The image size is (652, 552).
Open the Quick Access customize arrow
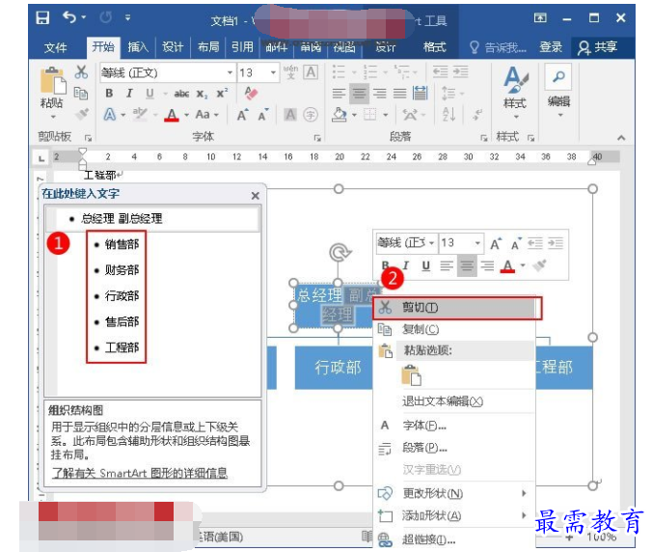coord(127,17)
